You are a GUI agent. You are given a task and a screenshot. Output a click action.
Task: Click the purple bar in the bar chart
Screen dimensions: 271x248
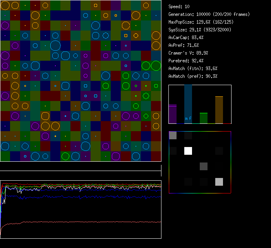173,114
